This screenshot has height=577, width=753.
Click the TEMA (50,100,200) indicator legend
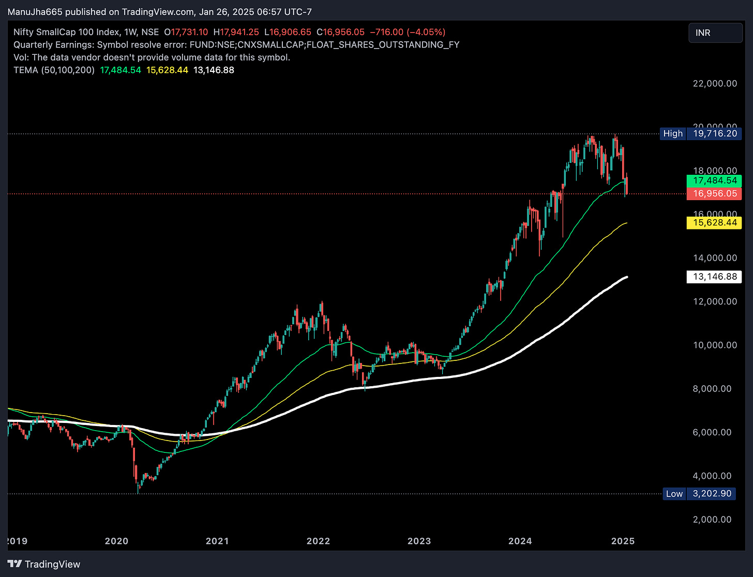click(x=54, y=70)
